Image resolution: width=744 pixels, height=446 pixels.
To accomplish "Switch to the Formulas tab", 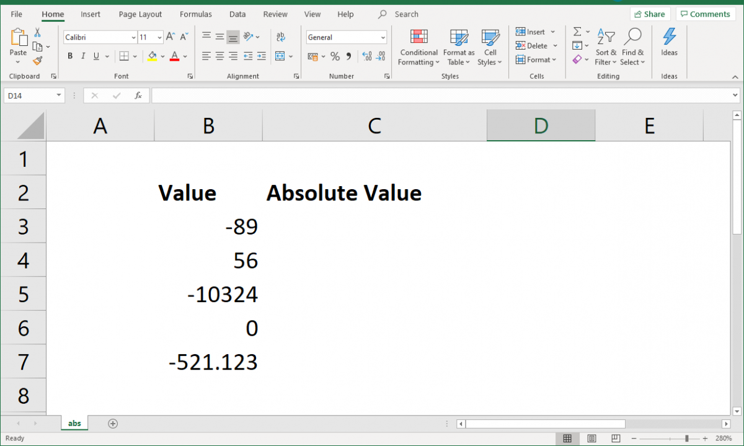I will pos(196,14).
